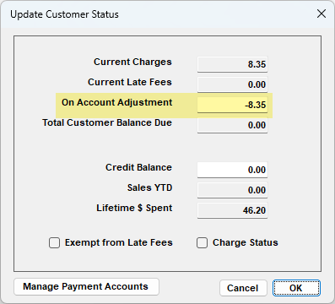This screenshot has width=335, height=304.
Task: Open Manage Payment Accounts
Action: 86,287
